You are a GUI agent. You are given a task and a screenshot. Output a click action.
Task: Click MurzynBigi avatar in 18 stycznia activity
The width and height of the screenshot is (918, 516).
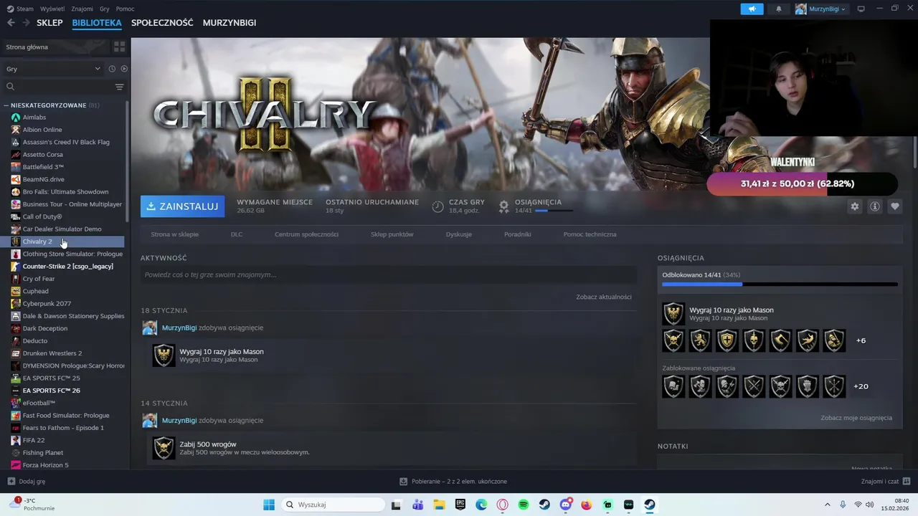[x=149, y=328]
